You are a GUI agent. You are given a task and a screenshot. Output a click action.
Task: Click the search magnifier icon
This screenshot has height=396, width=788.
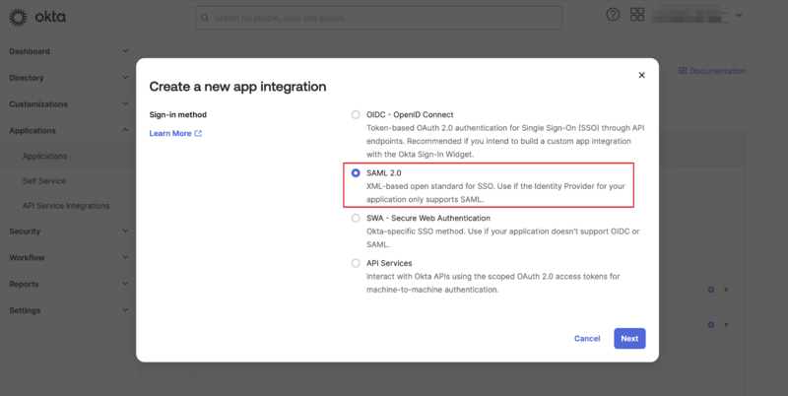(205, 17)
